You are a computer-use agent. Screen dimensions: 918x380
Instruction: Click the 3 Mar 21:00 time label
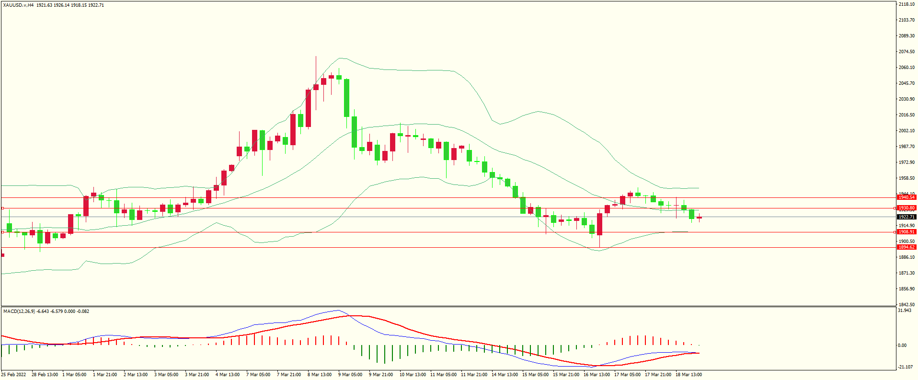click(x=197, y=375)
